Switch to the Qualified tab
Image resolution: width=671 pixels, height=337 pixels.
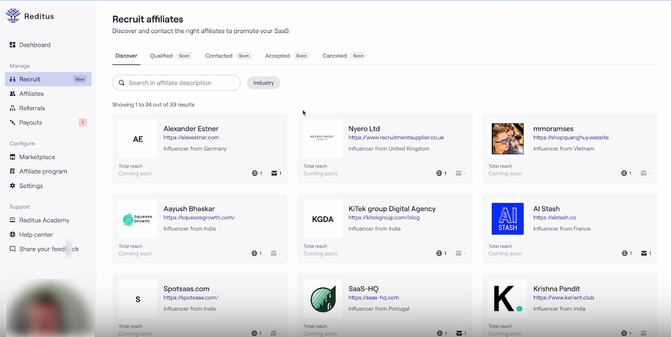click(161, 56)
